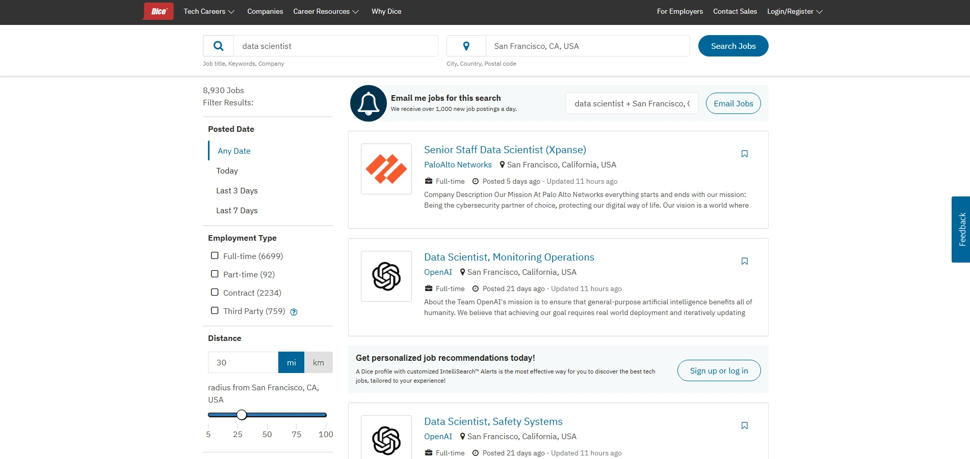Open OpenAI link under Monitoring Operations

[x=438, y=272]
